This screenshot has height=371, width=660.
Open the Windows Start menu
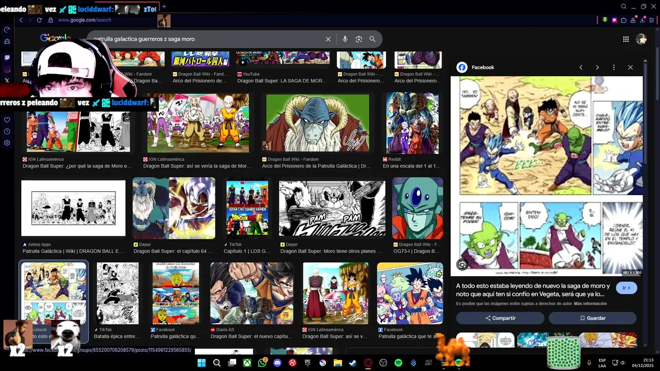coord(202,363)
